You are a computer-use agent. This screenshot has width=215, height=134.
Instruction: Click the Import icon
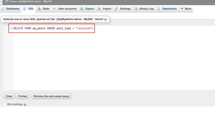(99, 9)
